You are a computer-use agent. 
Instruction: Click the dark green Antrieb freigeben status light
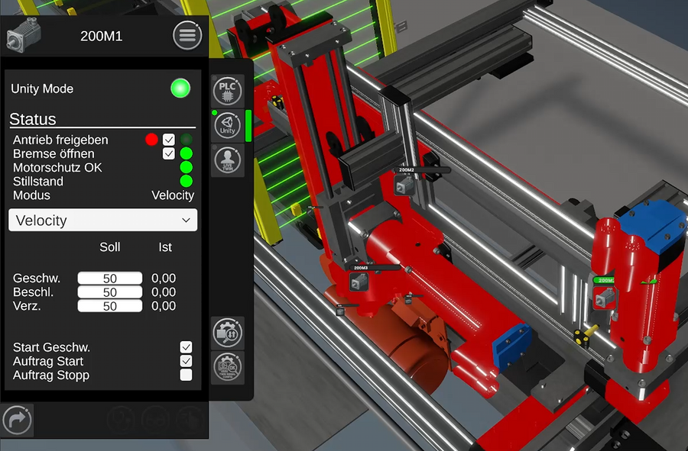point(186,140)
